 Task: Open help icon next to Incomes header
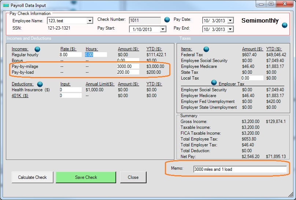tap(37, 49)
